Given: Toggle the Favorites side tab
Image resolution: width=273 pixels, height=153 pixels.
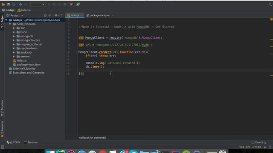Looking at the screenshot, I should coord(2,129).
